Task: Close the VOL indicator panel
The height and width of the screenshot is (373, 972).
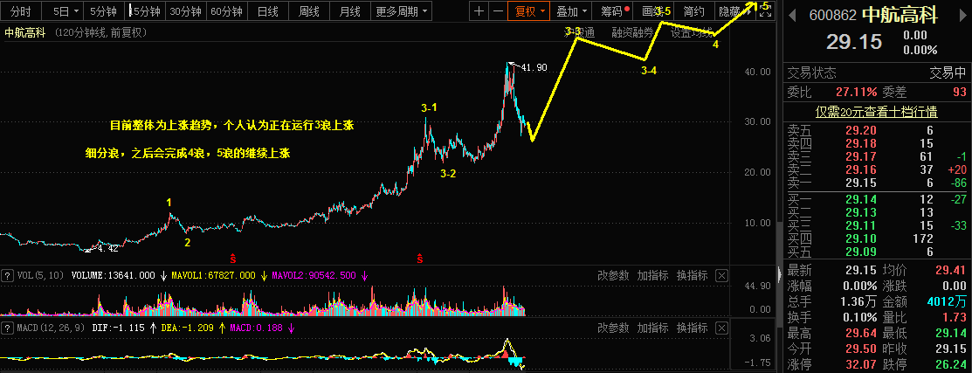Action: [721, 275]
